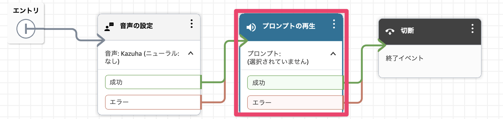This screenshot has height=119, width=503.
Task: Click the 切断 block title
Action: 407,31
